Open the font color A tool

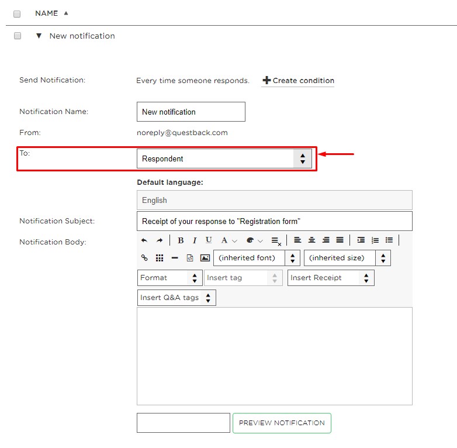coord(224,240)
